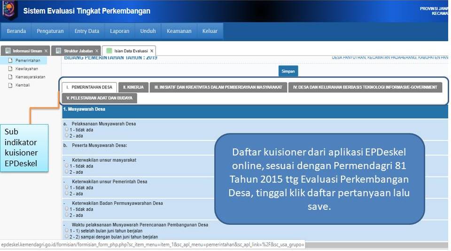451x251 pixels.
Task: Click 'Peserta Musyawarah Desa:' label
Action: point(100,146)
